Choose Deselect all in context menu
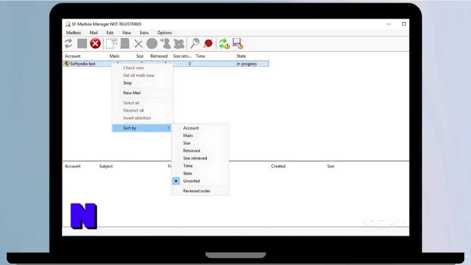Image resolution: width=471 pixels, height=265 pixels. [143, 110]
